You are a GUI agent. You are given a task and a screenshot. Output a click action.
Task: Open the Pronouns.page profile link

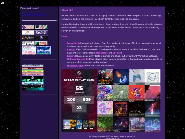pos(75,66)
